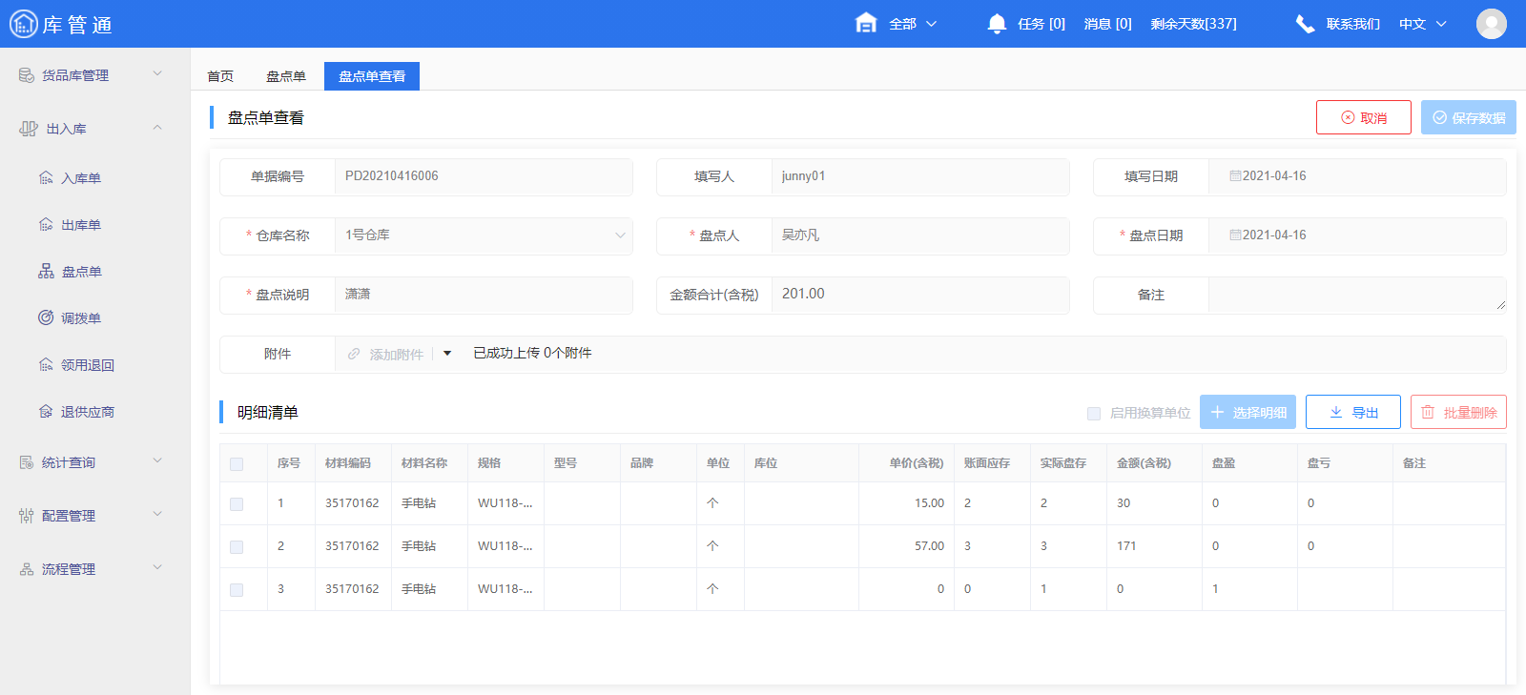The width and height of the screenshot is (1526, 695).
Task: Check the checkbox for row 1
Action: [x=237, y=504]
